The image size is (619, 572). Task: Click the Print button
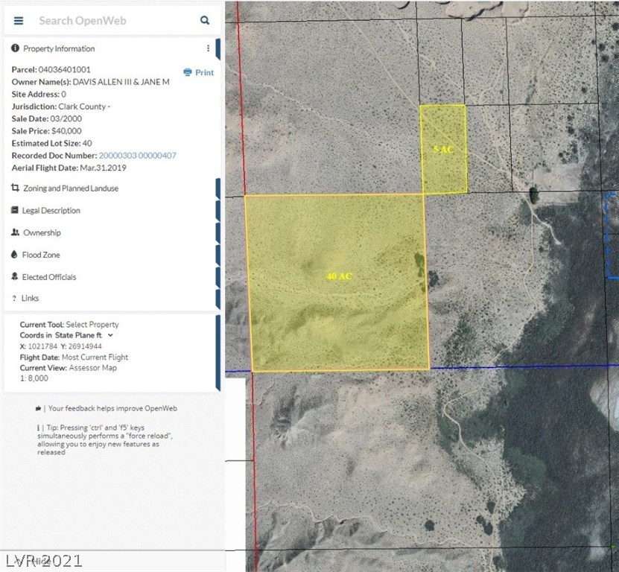pyautogui.click(x=198, y=72)
